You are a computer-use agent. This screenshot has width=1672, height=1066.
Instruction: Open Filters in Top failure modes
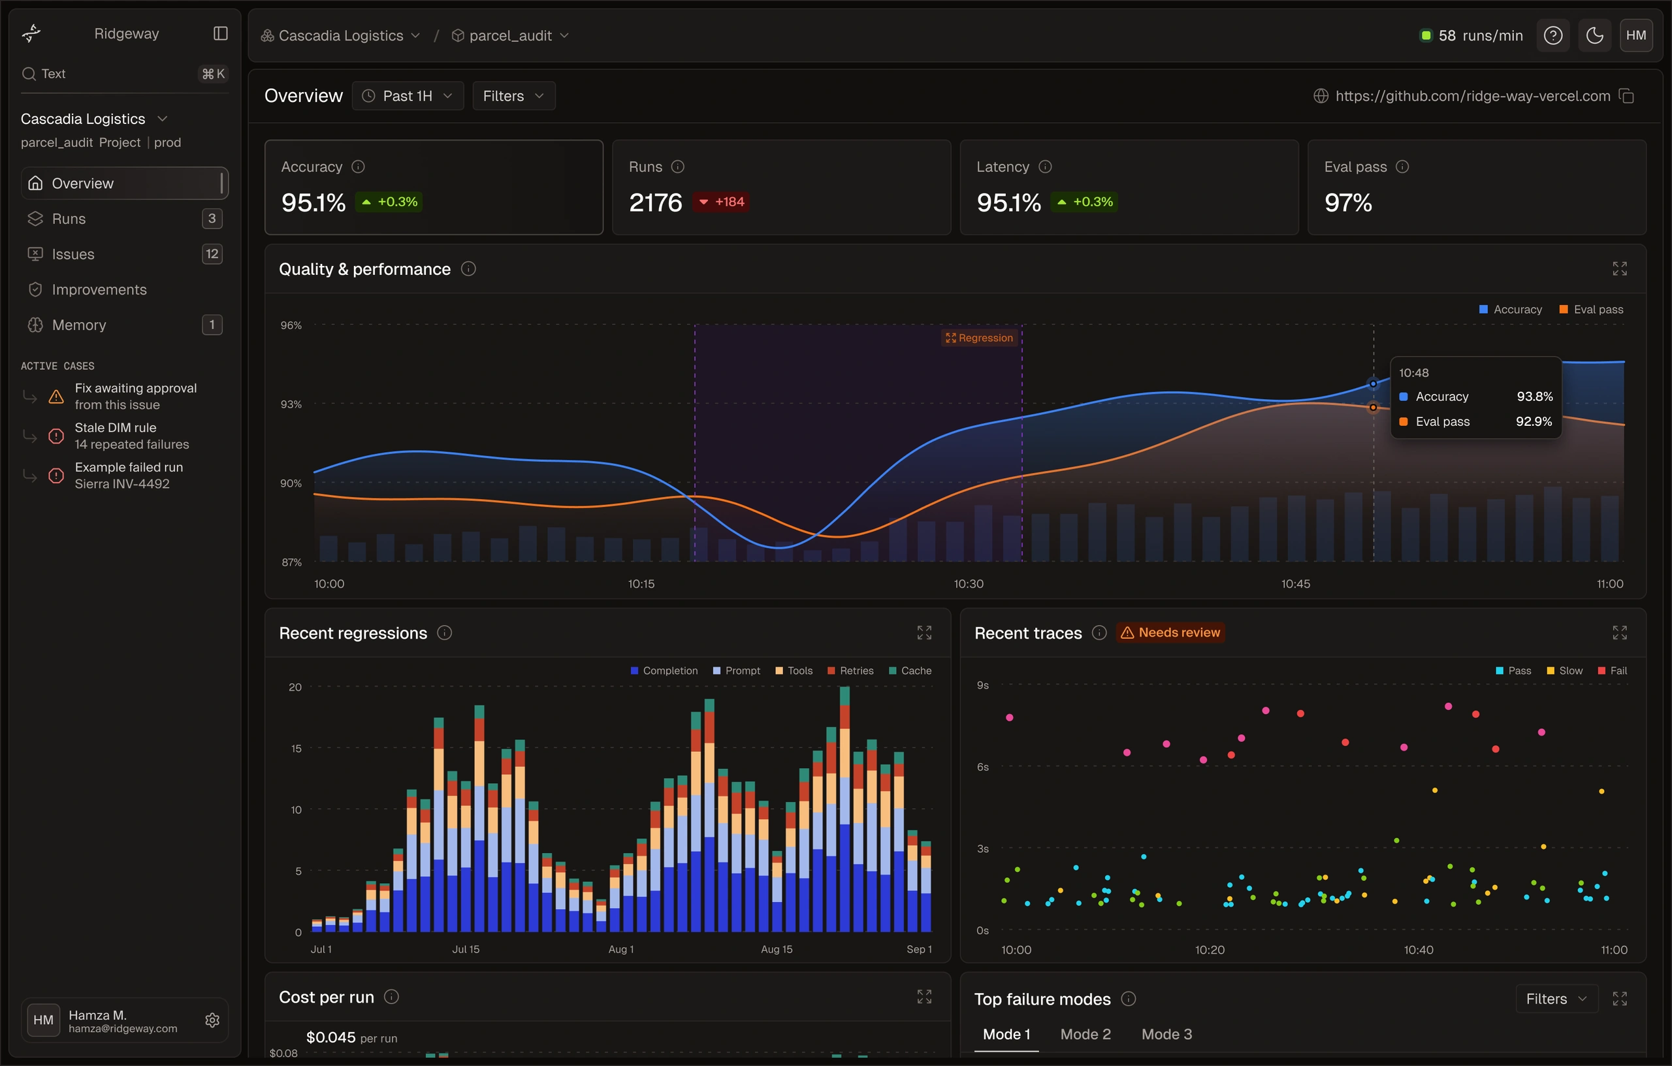pyautogui.click(x=1556, y=999)
